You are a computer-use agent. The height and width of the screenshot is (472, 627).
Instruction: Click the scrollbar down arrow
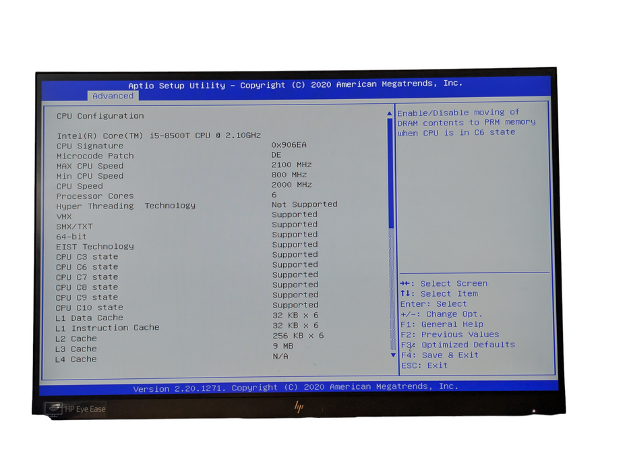click(392, 354)
